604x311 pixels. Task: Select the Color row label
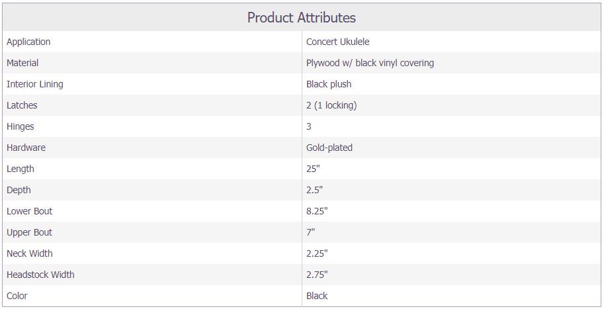click(17, 296)
